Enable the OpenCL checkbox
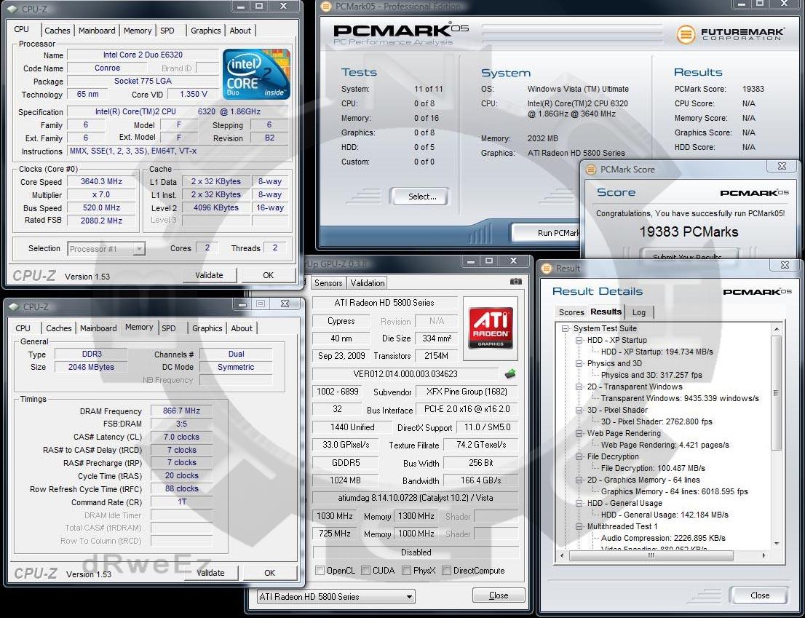This screenshot has height=618, width=805. click(320, 570)
